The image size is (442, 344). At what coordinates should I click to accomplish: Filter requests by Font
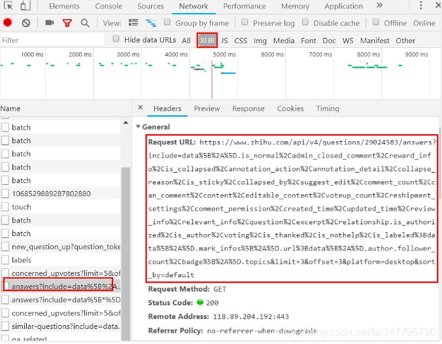tap(309, 41)
